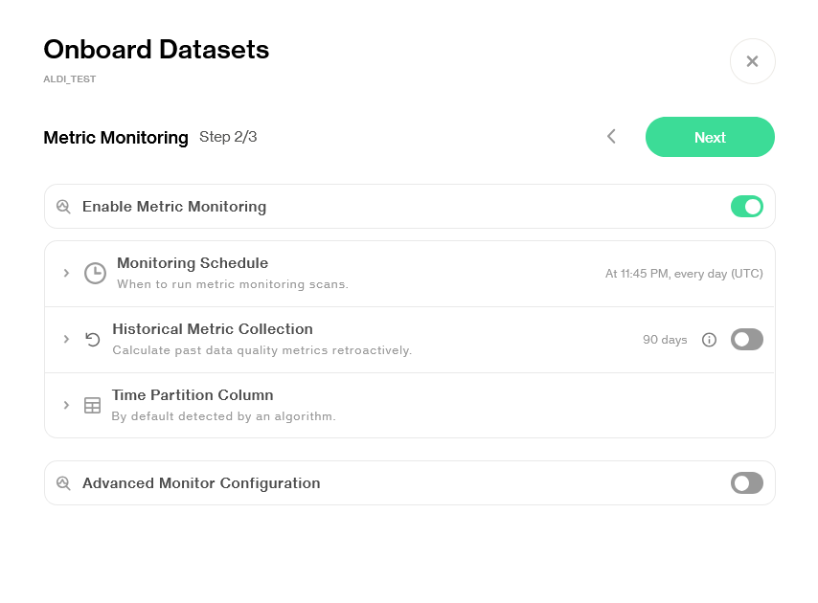Click the Enable Metric Monitoring magnifier icon

63,207
